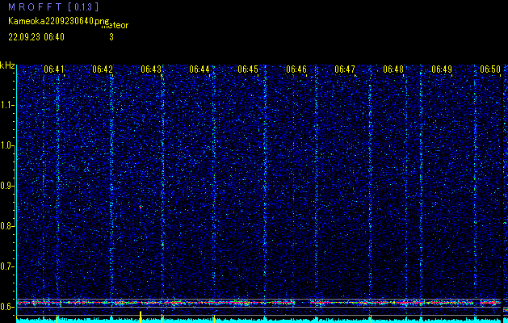Click the meteor label text
Image resolution: width=508 pixels, height=323 pixels.
[x=115, y=26]
